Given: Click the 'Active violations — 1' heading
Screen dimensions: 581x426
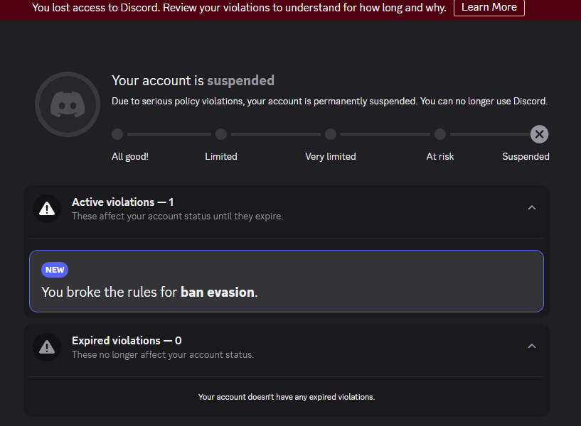Looking at the screenshot, I should (122, 202).
